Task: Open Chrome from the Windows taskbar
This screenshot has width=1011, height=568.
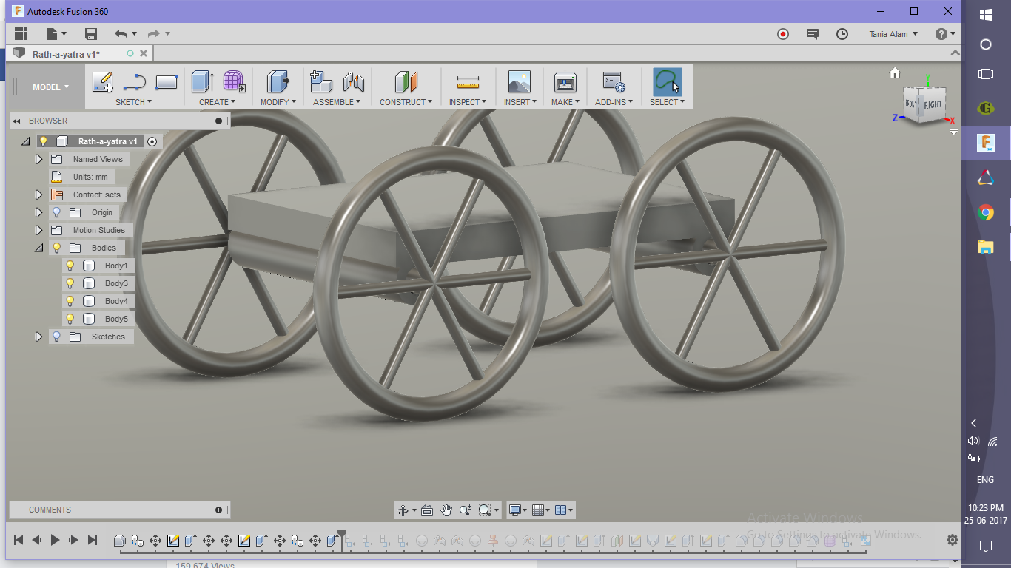Action: click(x=985, y=213)
